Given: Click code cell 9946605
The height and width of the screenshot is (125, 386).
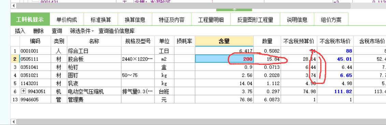Looking at the screenshot, I should 35,100.
